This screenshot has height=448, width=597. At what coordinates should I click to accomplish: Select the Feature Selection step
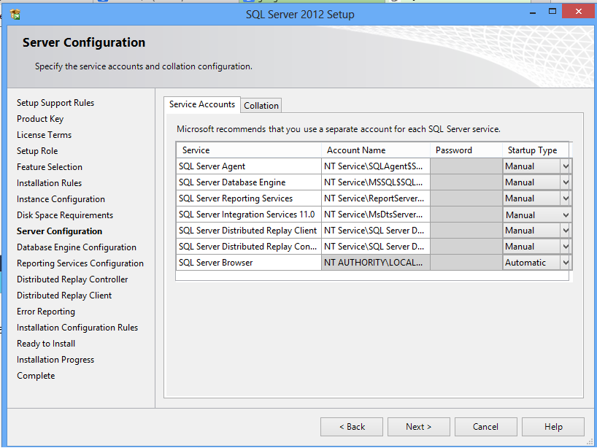tap(49, 166)
